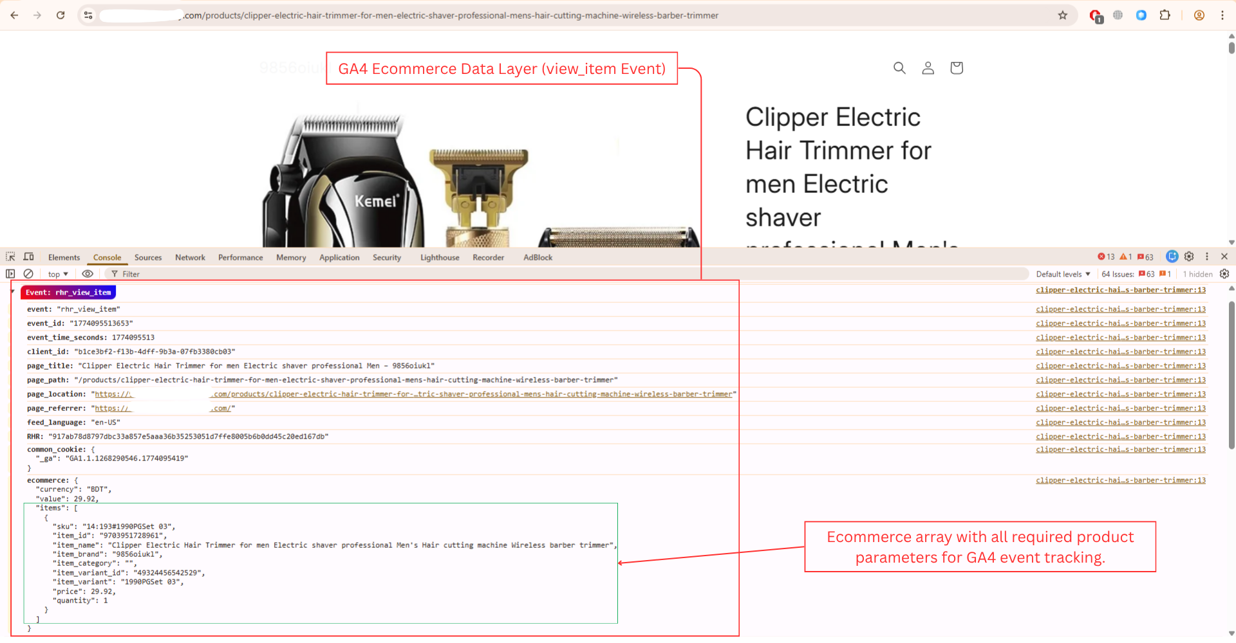Open the JavaScript context 'top' dropdown
The height and width of the screenshot is (643, 1236).
click(x=58, y=274)
